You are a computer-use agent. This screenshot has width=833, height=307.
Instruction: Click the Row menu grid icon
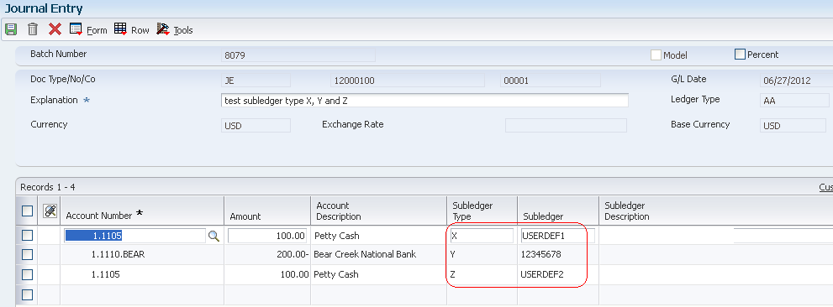tap(120, 29)
